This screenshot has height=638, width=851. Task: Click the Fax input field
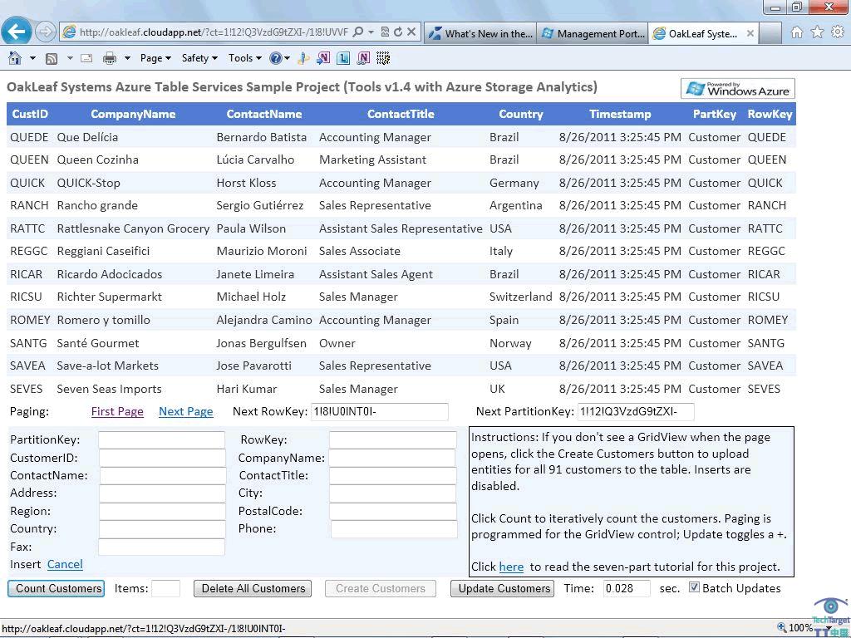pos(162,547)
